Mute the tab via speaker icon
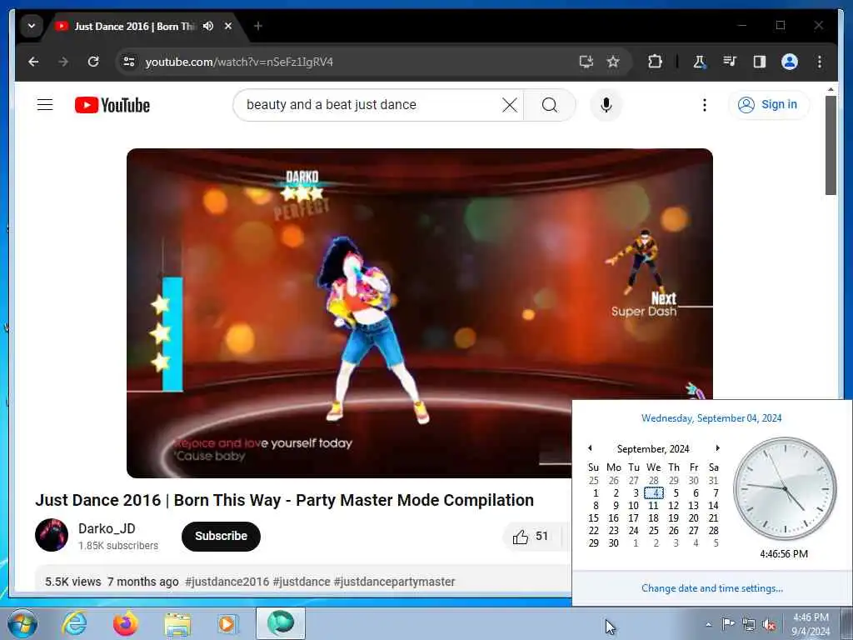Image resolution: width=853 pixels, height=640 pixels. tap(208, 26)
